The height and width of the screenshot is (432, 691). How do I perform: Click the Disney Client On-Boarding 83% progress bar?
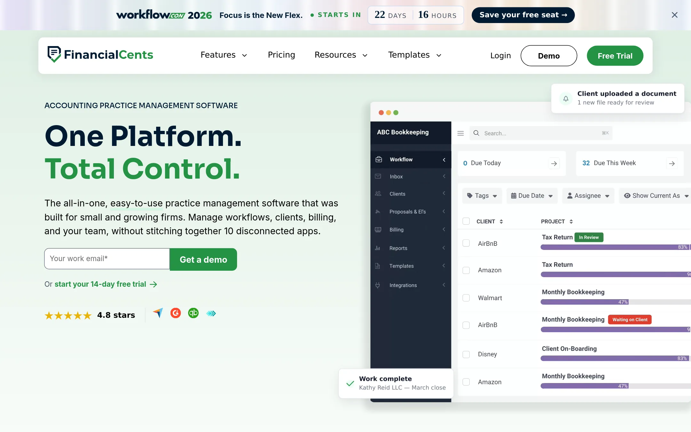pos(616,358)
